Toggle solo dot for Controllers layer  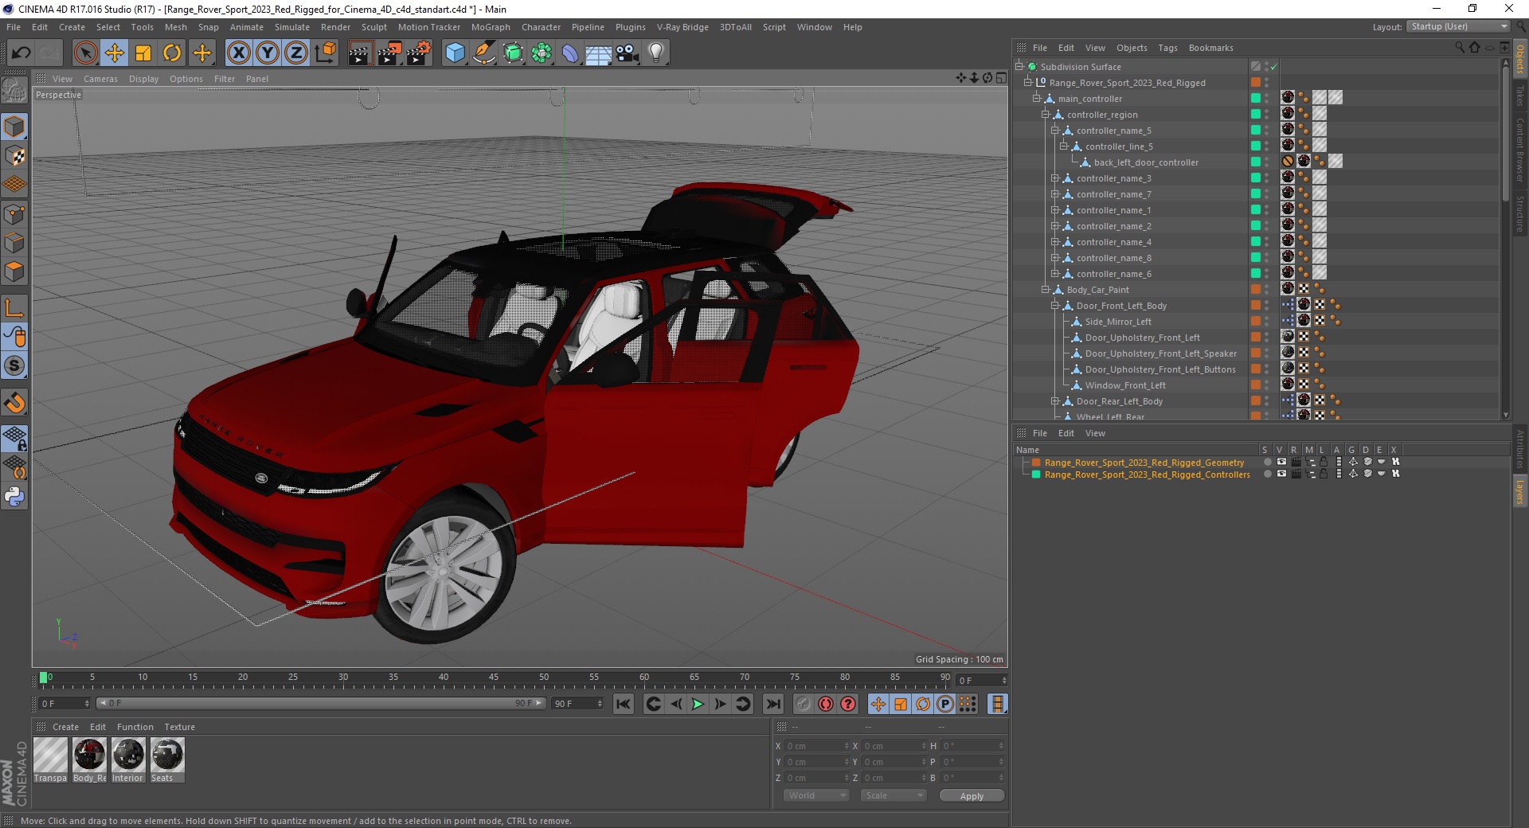(x=1267, y=474)
